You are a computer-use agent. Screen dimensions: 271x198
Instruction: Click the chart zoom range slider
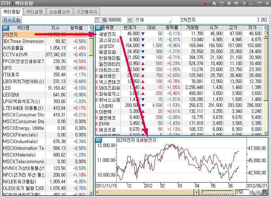coord(217,192)
